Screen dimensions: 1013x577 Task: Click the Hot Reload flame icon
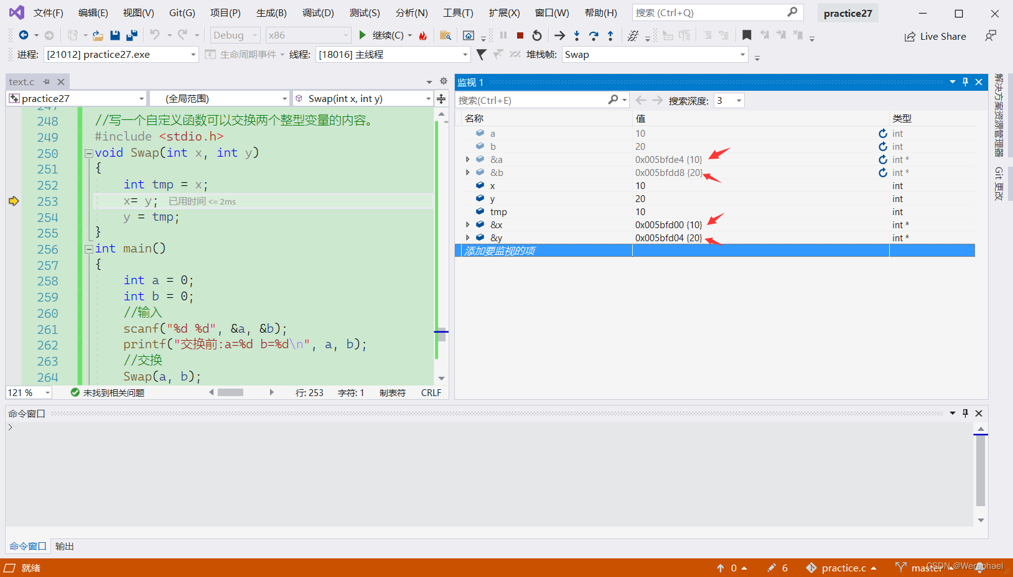pyautogui.click(x=423, y=35)
